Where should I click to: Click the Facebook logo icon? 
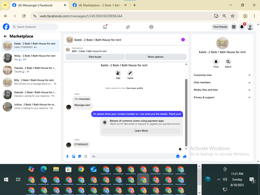pos(6,27)
